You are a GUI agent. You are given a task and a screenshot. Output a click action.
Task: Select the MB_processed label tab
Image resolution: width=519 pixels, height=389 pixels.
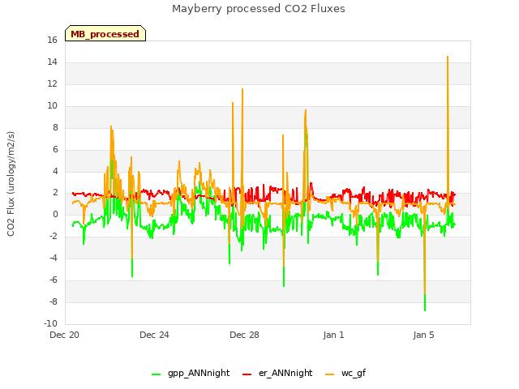pyautogui.click(x=105, y=33)
